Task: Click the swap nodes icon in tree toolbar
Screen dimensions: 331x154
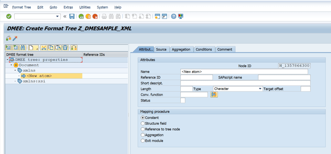Action: coord(74,48)
